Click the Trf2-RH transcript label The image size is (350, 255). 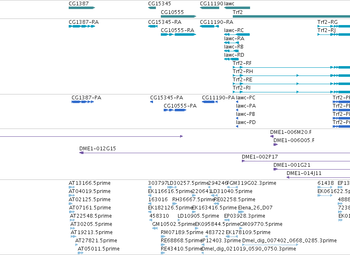[243, 71]
